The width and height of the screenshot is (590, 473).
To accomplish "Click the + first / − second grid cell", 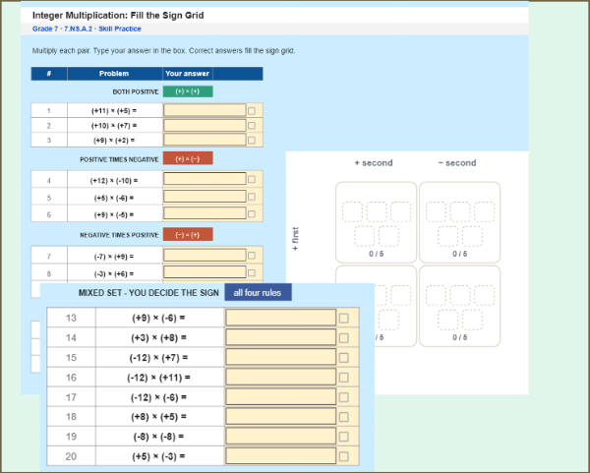I will [460, 222].
